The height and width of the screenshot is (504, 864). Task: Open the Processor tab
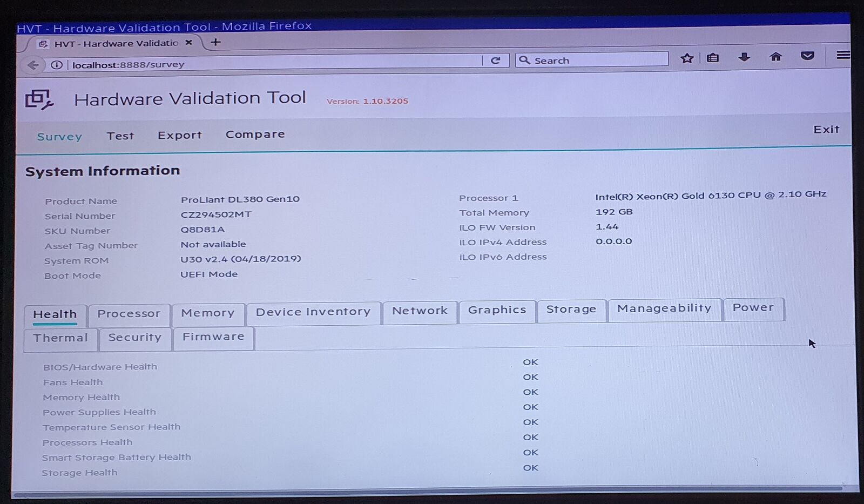(129, 314)
